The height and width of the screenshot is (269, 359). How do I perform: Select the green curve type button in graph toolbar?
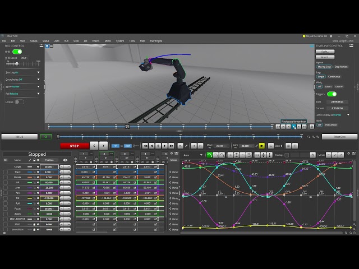click(209, 155)
